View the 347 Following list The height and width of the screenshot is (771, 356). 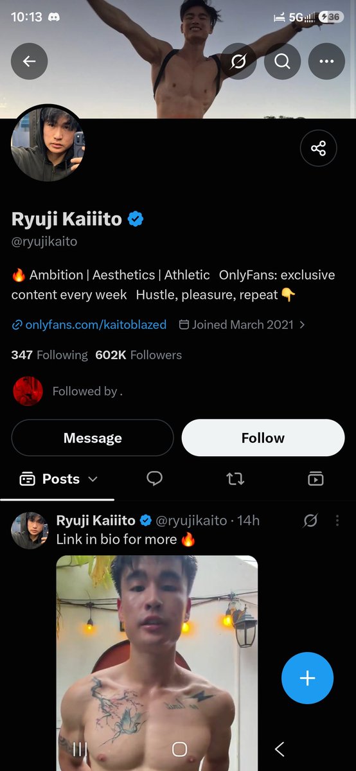(x=49, y=355)
